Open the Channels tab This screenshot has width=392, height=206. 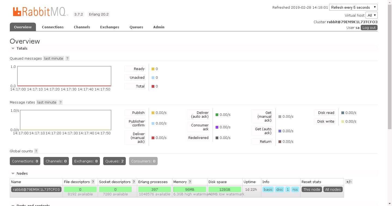(82, 27)
